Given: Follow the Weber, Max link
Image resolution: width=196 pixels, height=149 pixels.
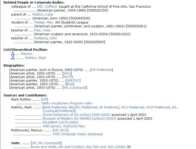Looking at the screenshot, I should [x=44, y=22].
